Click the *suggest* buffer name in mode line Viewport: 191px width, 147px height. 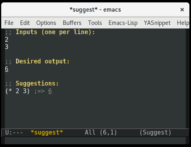(x=47, y=133)
